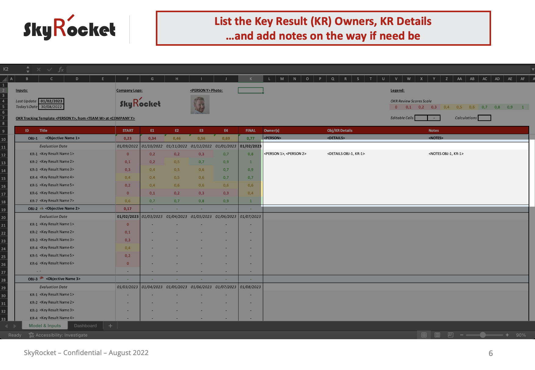The image size is (535, 370).
Task: Click the zoom out minus button
Action: (x=462, y=335)
